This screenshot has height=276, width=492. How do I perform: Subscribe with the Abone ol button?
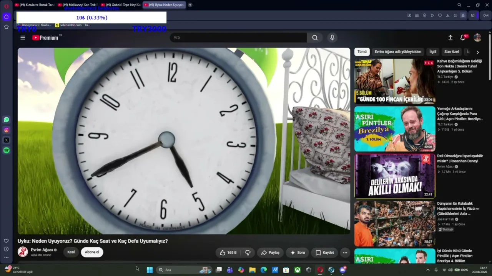click(x=92, y=252)
